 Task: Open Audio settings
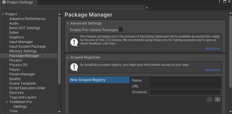[14, 23]
